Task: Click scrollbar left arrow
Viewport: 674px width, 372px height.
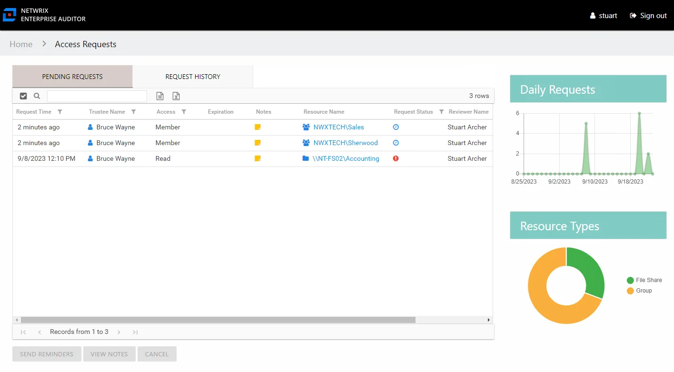Action: pyautogui.click(x=17, y=320)
